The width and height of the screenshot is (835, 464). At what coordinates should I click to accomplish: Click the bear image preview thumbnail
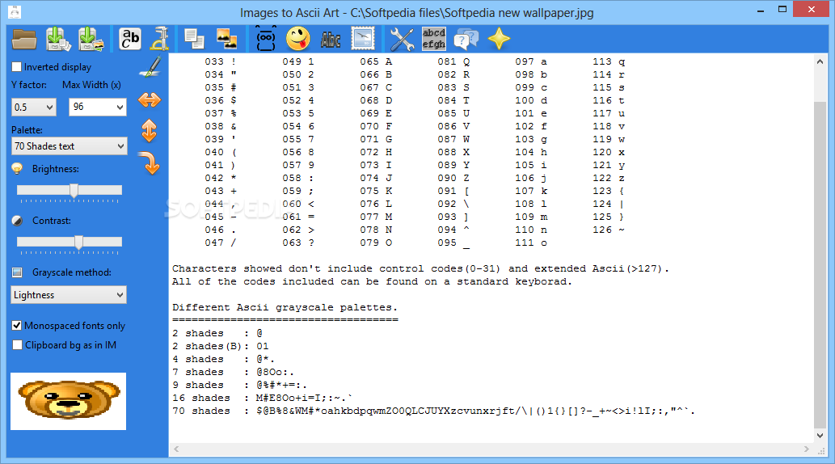(68, 401)
